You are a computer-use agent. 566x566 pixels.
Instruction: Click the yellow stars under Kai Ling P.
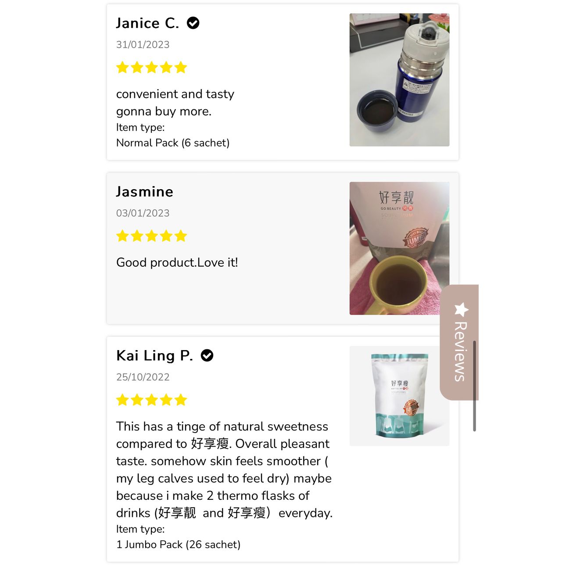152,400
